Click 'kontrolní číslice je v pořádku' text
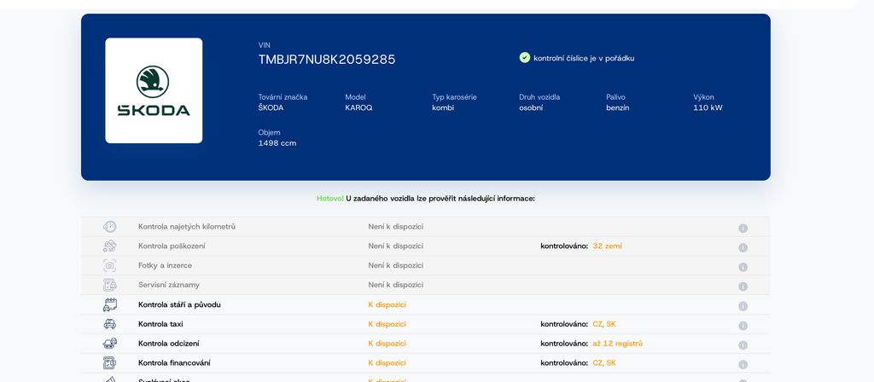The image size is (874, 382). (x=584, y=58)
